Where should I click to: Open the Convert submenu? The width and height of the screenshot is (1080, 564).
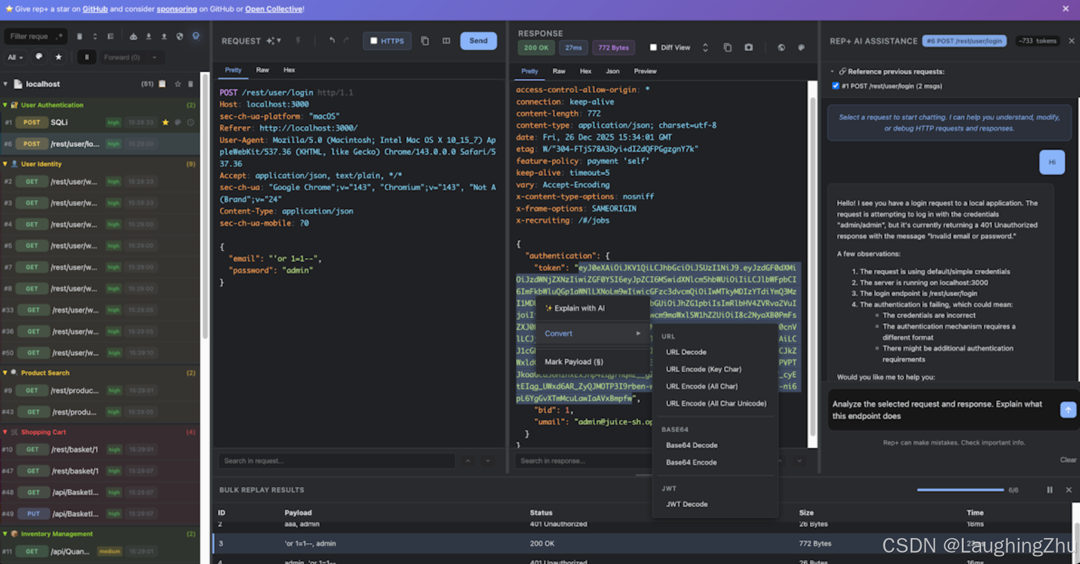[x=592, y=333]
